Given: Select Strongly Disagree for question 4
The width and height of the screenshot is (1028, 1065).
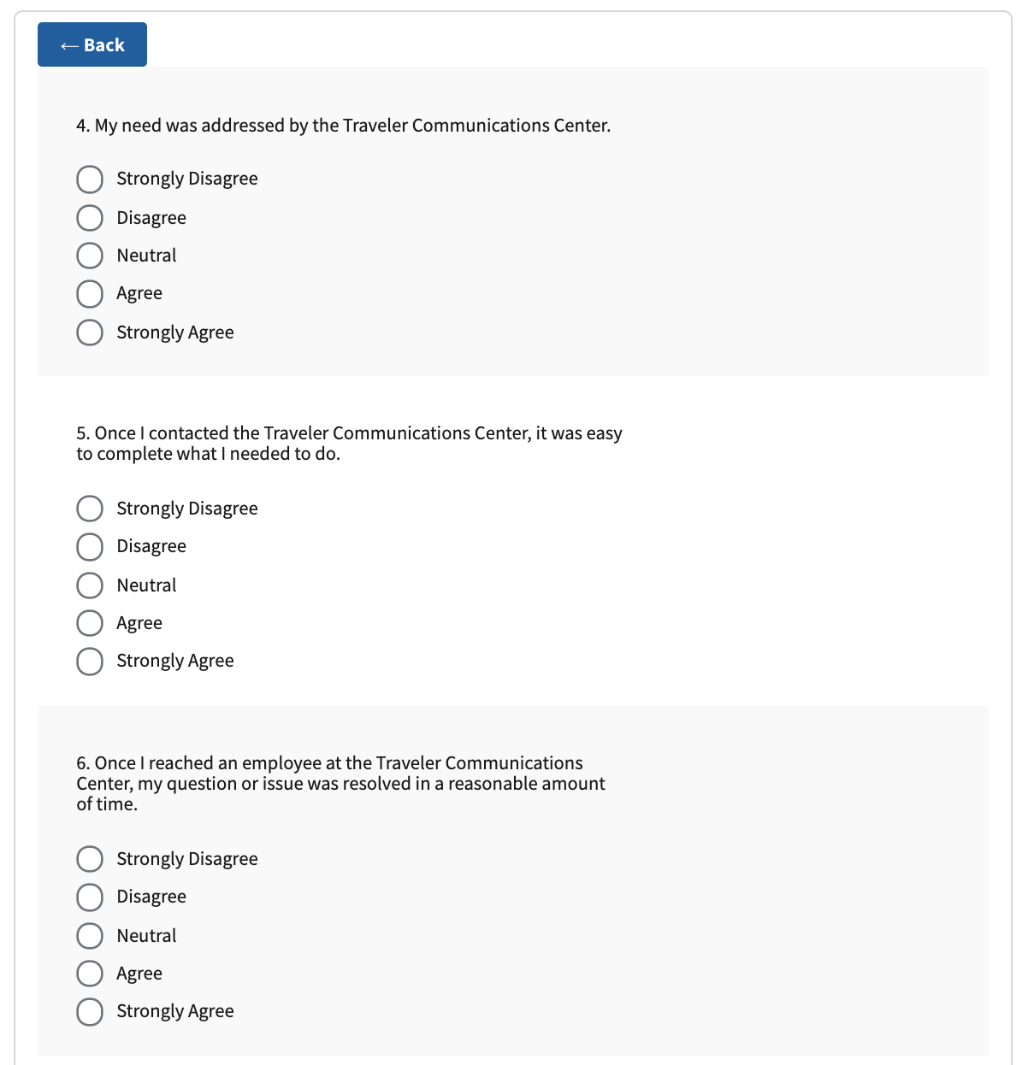Looking at the screenshot, I should pos(90,179).
